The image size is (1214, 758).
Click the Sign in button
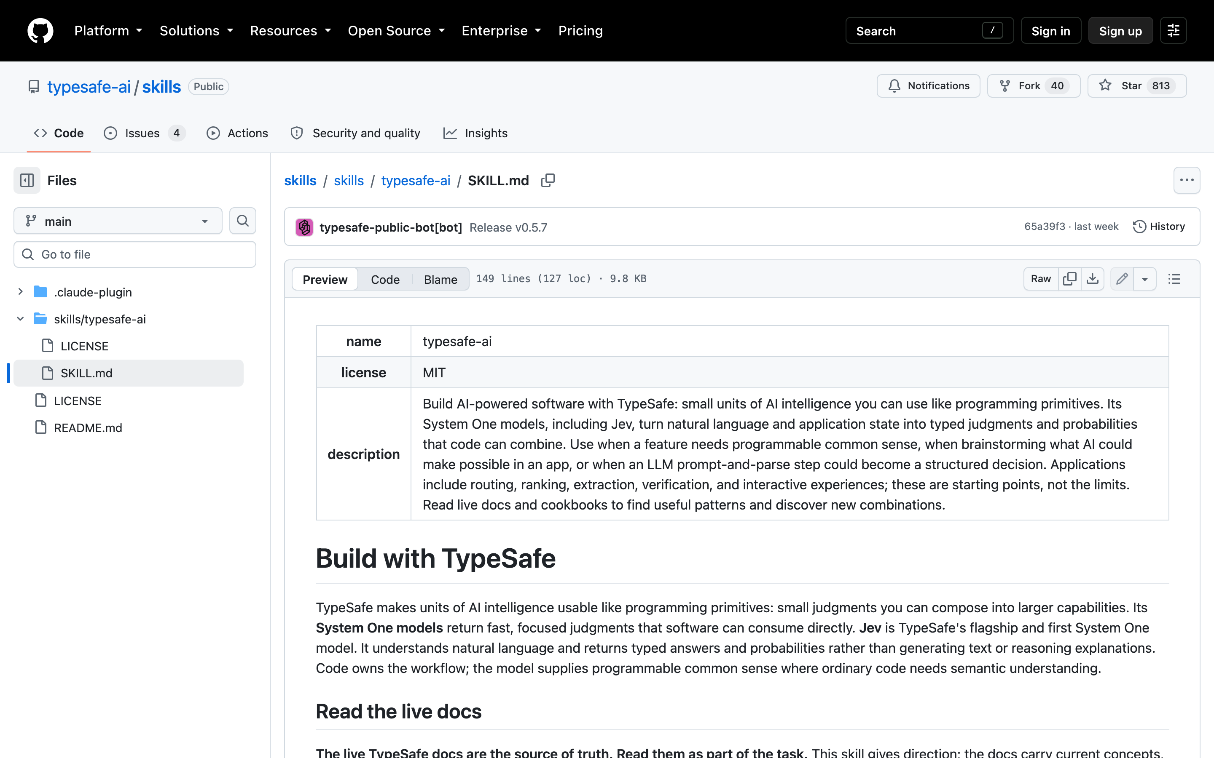click(x=1051, y=31)
